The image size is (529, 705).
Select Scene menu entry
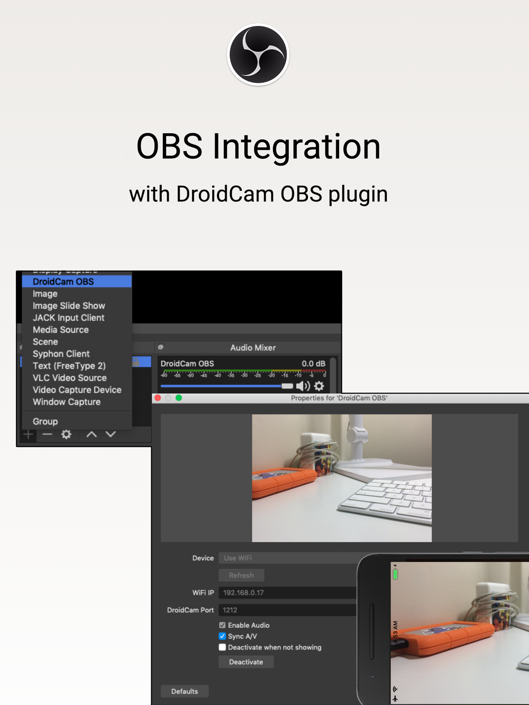(x=77, y=342)
